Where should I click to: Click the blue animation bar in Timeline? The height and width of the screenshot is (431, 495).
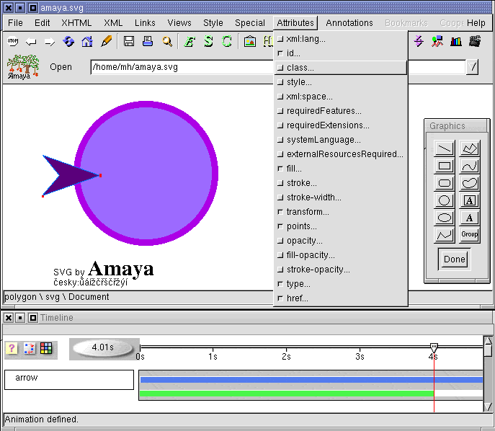[311, 380]
